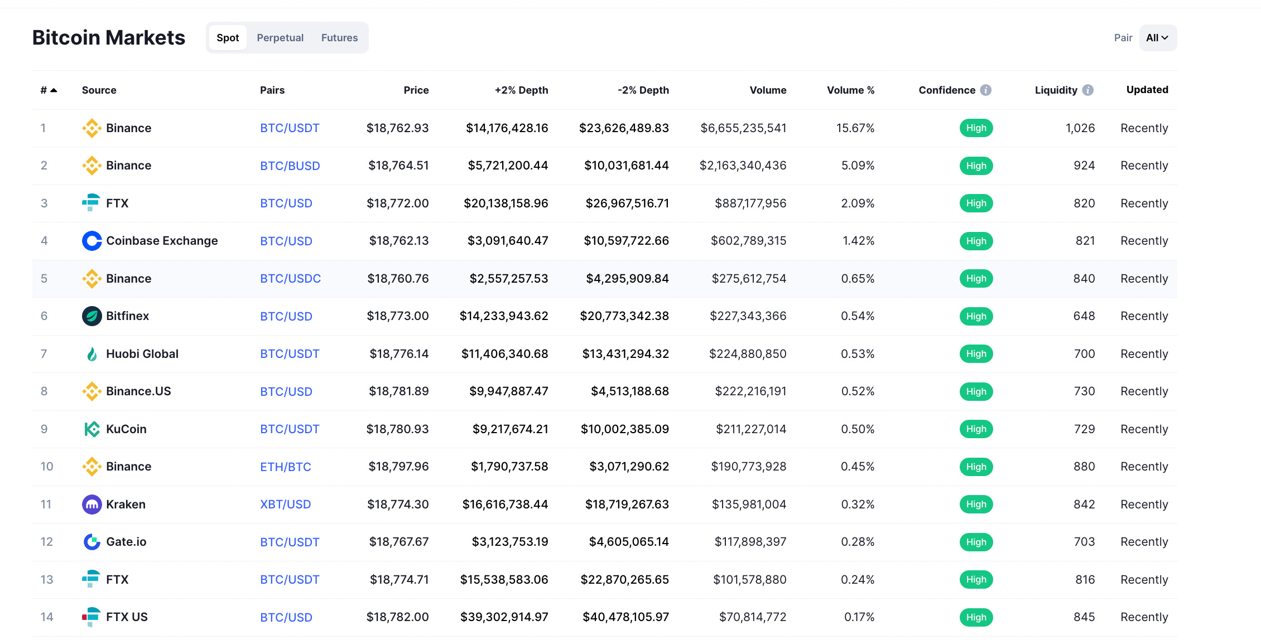The height and width of the screenshot is (640, 1261).
Task: Open the XBT/USD pair link
Action: click(286, 505)
